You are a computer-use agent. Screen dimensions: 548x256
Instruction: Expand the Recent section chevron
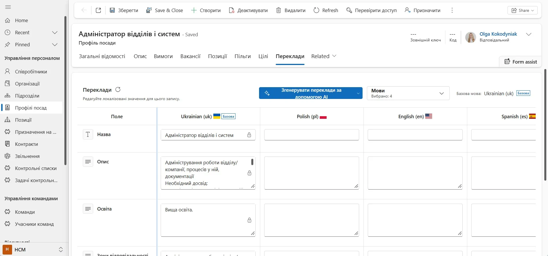55,33
